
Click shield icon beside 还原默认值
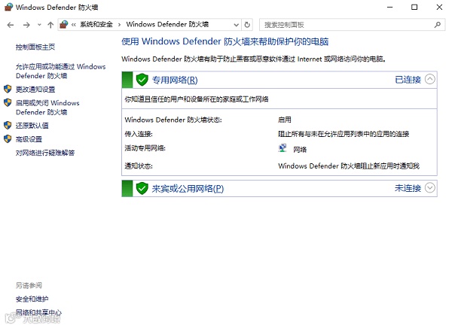[8, 126]
